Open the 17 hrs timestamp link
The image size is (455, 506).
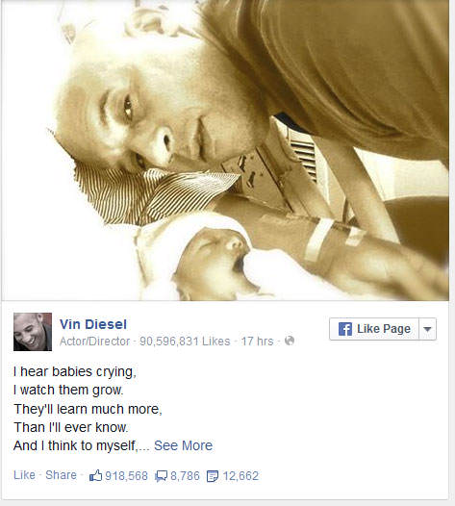coord(257,342)
